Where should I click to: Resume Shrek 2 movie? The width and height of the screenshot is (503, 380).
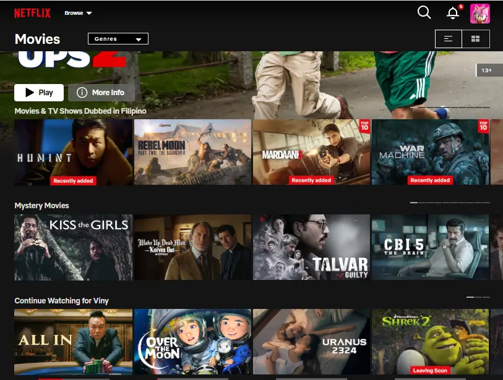[x=430, y=342]
